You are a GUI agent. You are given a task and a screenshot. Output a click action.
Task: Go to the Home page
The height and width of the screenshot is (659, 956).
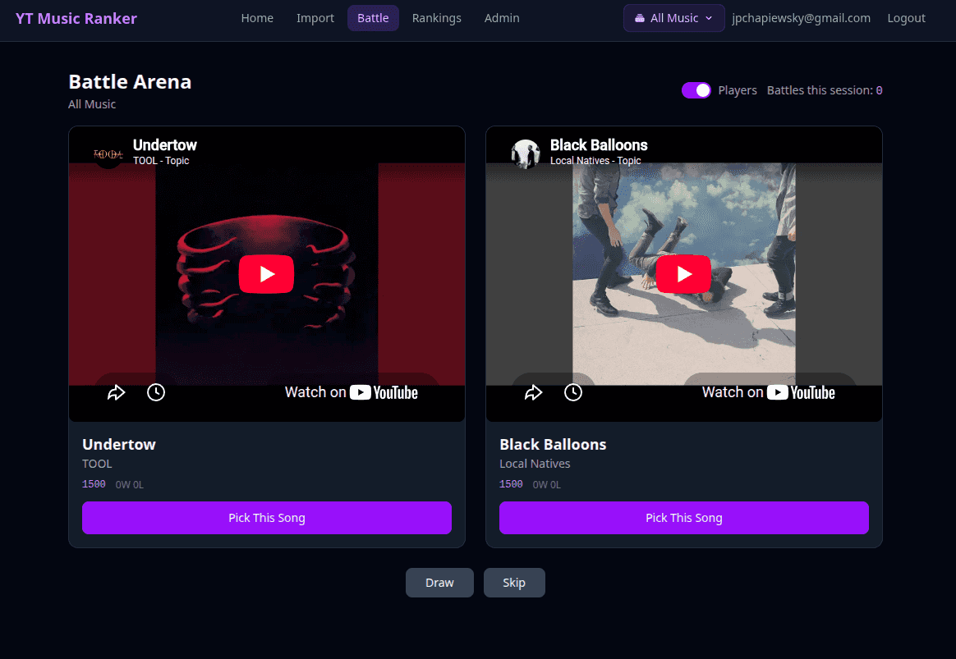[x=257, y=18]
